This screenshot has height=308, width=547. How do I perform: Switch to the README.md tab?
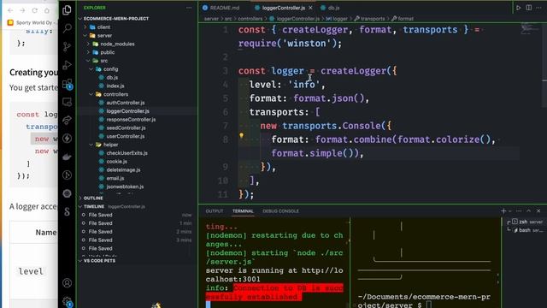click(x=221, y=8)
